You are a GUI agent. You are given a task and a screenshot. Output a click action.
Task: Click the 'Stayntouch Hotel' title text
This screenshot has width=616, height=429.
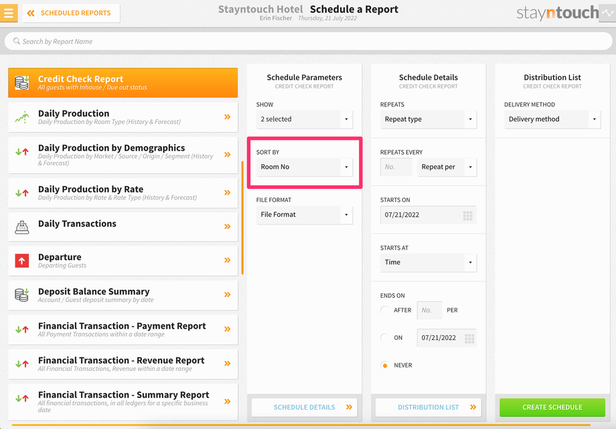click(x=260, y=9)
